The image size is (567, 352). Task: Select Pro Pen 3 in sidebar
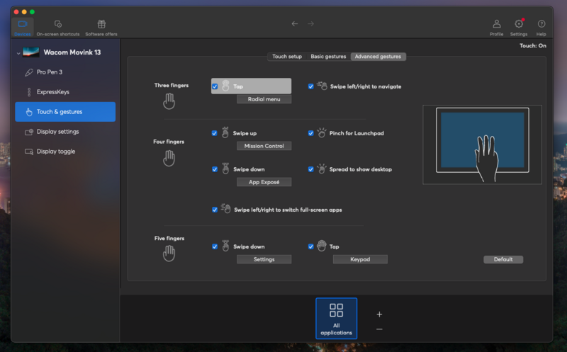coord(65,72)
